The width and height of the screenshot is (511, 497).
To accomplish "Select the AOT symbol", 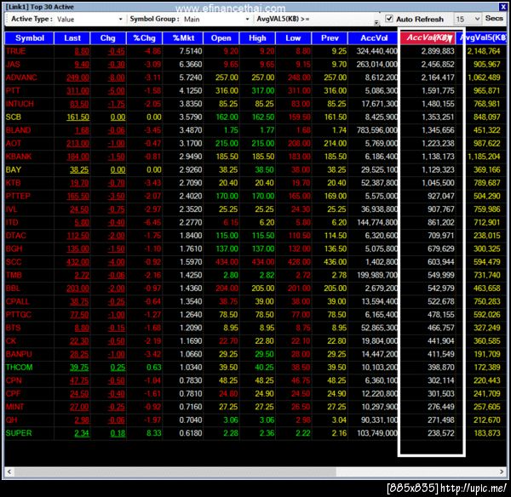I will coord(14,143).
